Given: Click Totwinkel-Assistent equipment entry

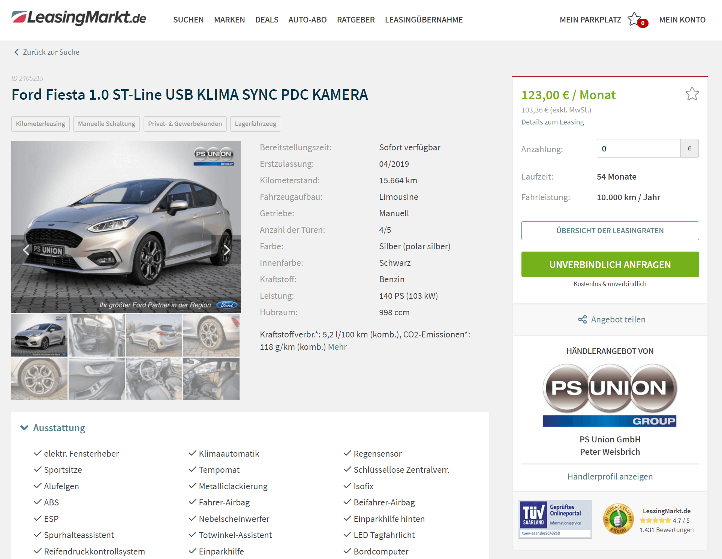Looking at the screenshot, I should click(x=235, y=535).
